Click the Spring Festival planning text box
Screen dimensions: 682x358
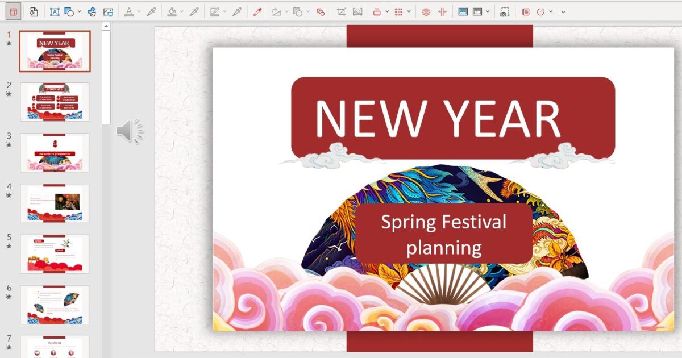coord(444,234)
